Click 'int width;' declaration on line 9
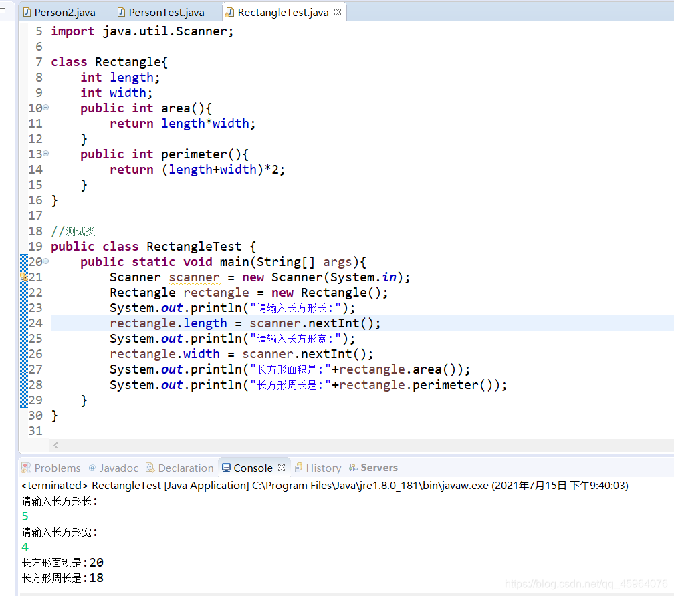The image size is (674, 596). tap(116, 93)
